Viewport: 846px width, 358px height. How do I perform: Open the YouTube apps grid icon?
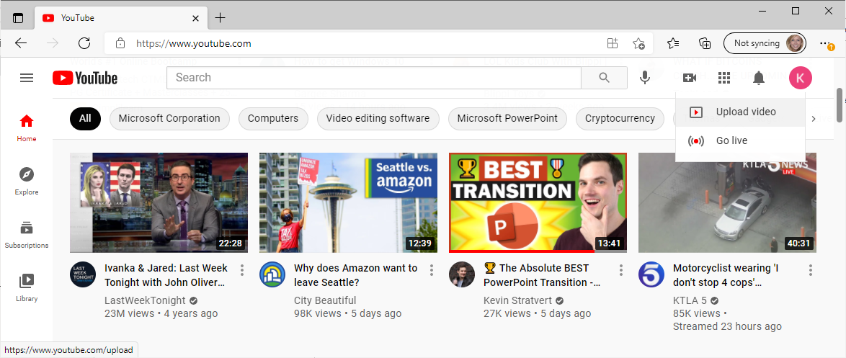(724, 78)
